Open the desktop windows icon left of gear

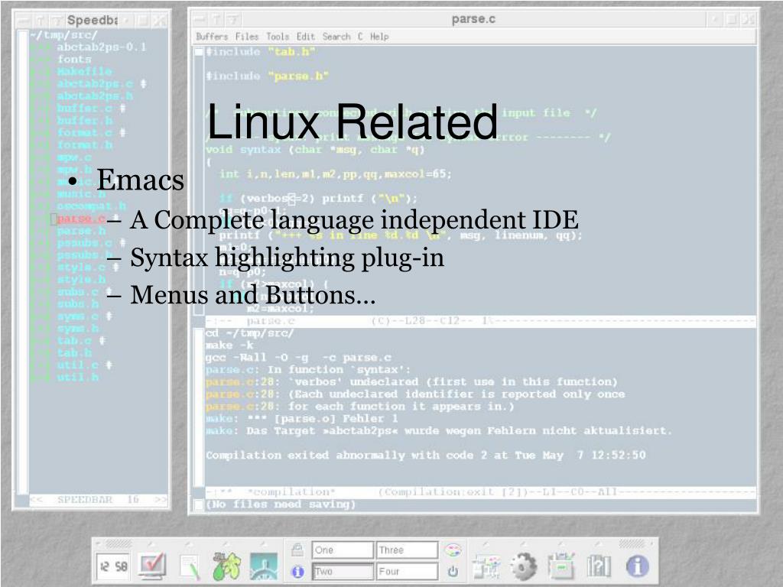tap(486, 566)
